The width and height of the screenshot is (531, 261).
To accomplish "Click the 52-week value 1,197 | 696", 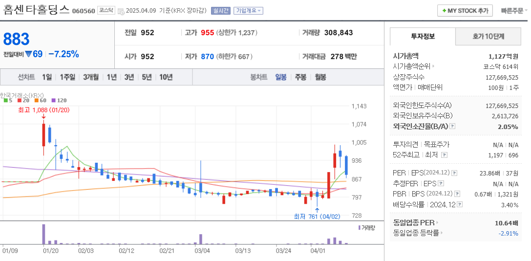I will (504, 155).
